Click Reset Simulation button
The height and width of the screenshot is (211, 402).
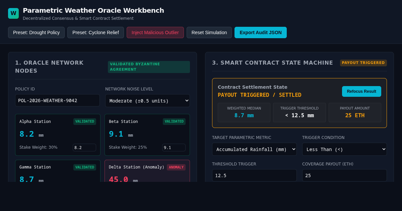pyautogui.click(x=209, y=32)
